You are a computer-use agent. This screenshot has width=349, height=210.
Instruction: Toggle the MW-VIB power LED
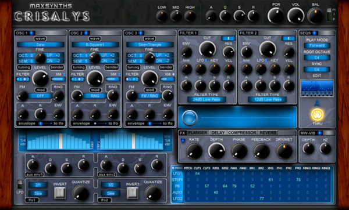point(319,133)
